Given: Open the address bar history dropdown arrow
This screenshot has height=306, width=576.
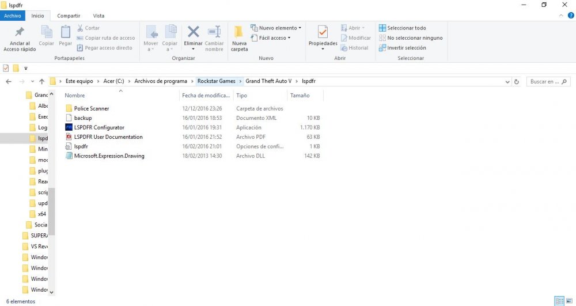Looking at the screenshot, I should pyautogui.click(x=507, y=82).
